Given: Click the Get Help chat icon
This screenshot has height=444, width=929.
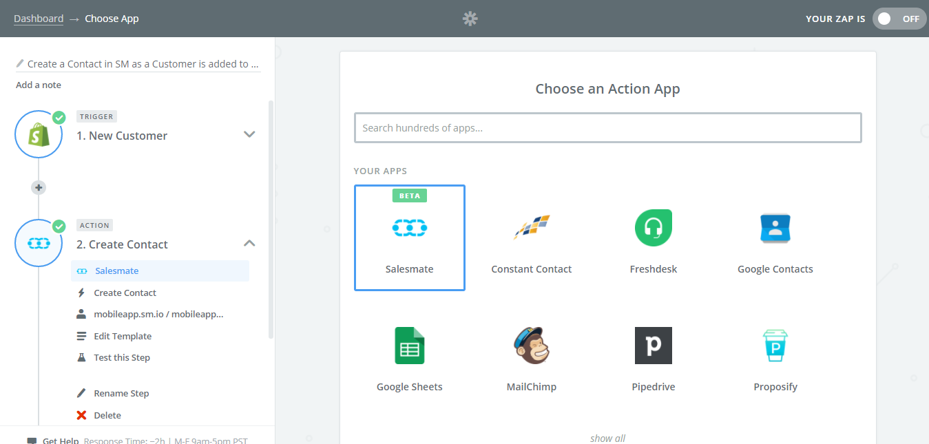Looking at the screenshot, I should point(32,441).
